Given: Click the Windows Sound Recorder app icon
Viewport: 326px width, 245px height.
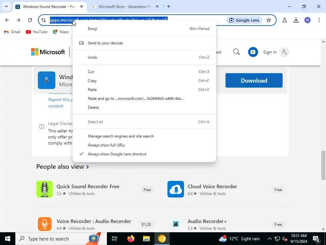Looking at the screenshot, I should click(x=46, y=80).
